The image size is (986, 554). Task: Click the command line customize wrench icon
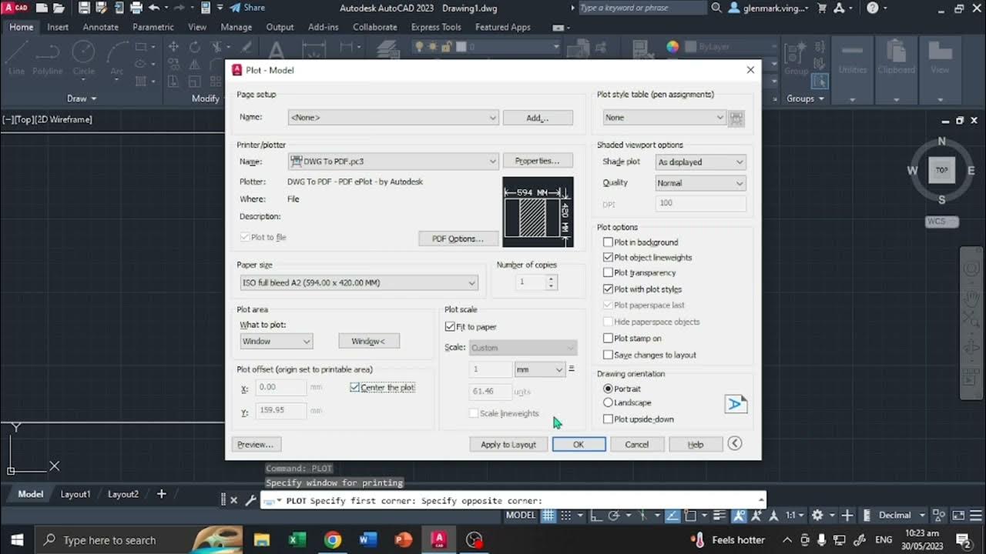point(250,500)
